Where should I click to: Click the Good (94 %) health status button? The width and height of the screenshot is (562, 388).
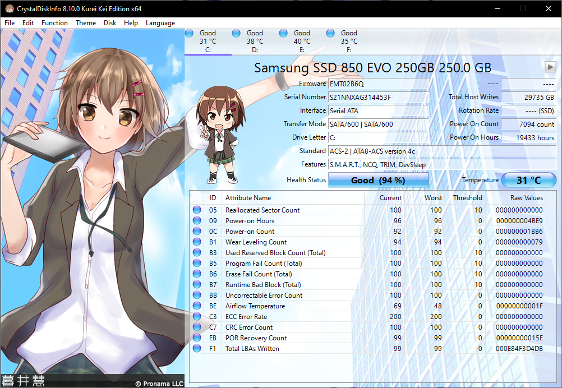[x=378, y=180]
